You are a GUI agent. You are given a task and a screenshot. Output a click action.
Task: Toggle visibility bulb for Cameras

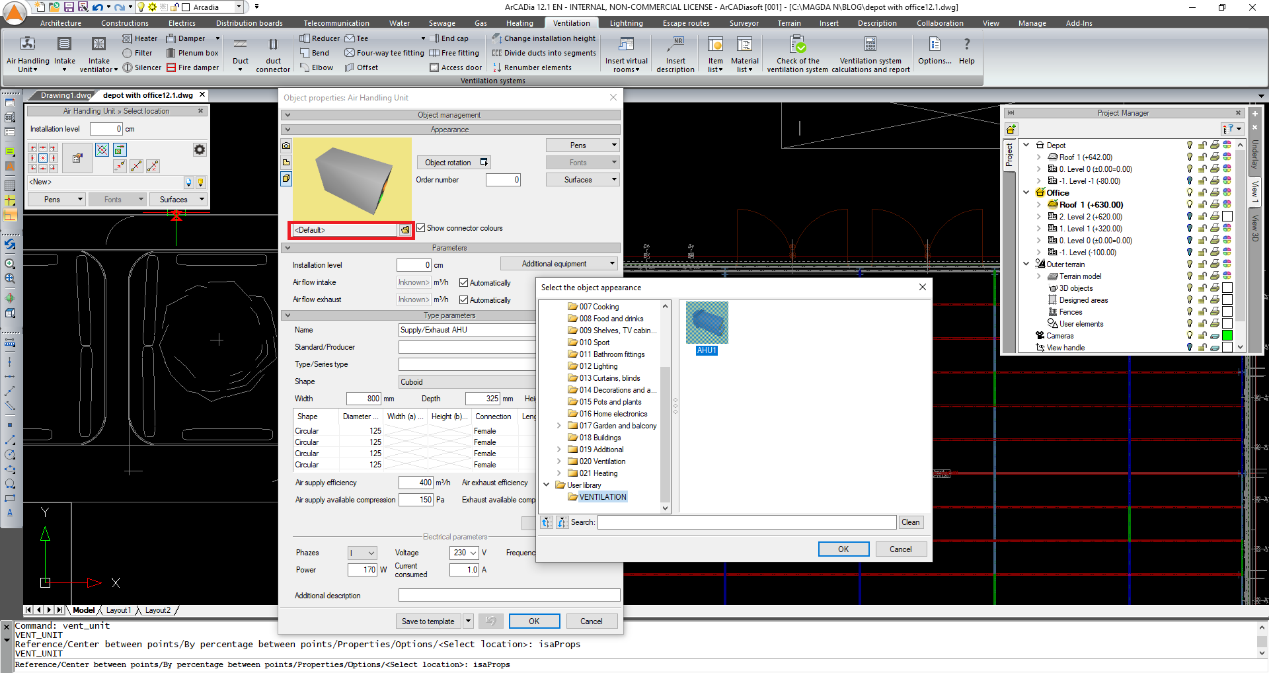point(1190,336)
